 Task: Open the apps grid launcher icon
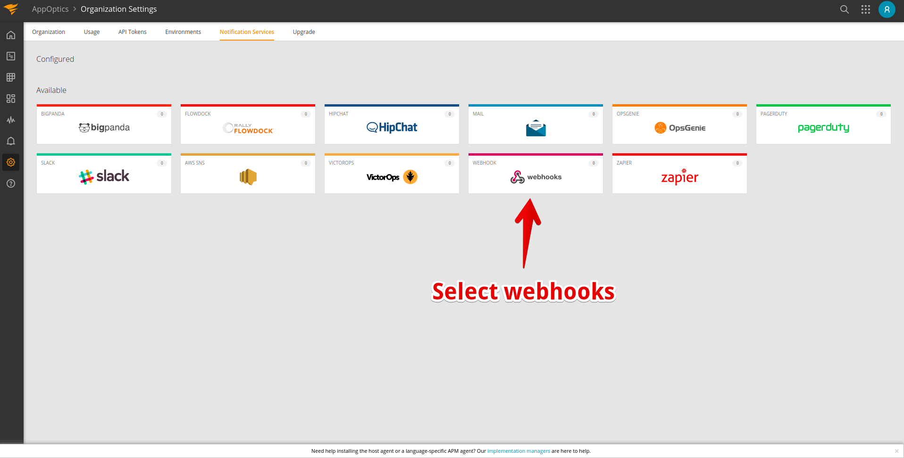tap(865, 9)
